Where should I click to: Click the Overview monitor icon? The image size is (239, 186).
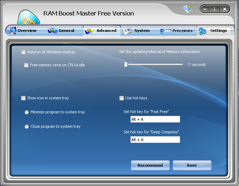click(13, 30)
